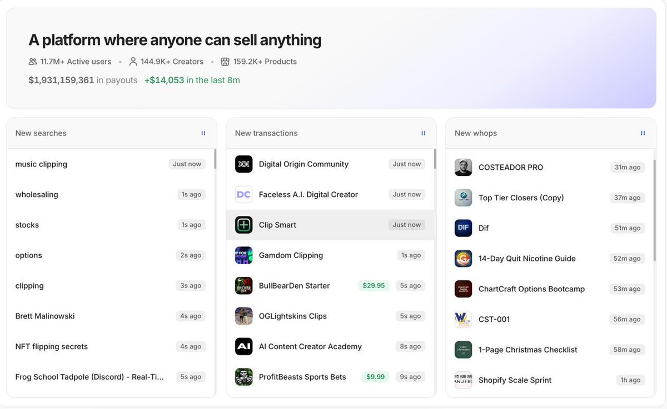Click the ProfitBeasts Sports Bets icon
Image resolution: width=667 pixels, height=409 pixels.
244,377
